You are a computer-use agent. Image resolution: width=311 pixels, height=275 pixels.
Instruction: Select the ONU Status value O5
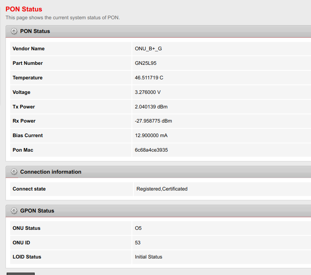coord(138,228)
